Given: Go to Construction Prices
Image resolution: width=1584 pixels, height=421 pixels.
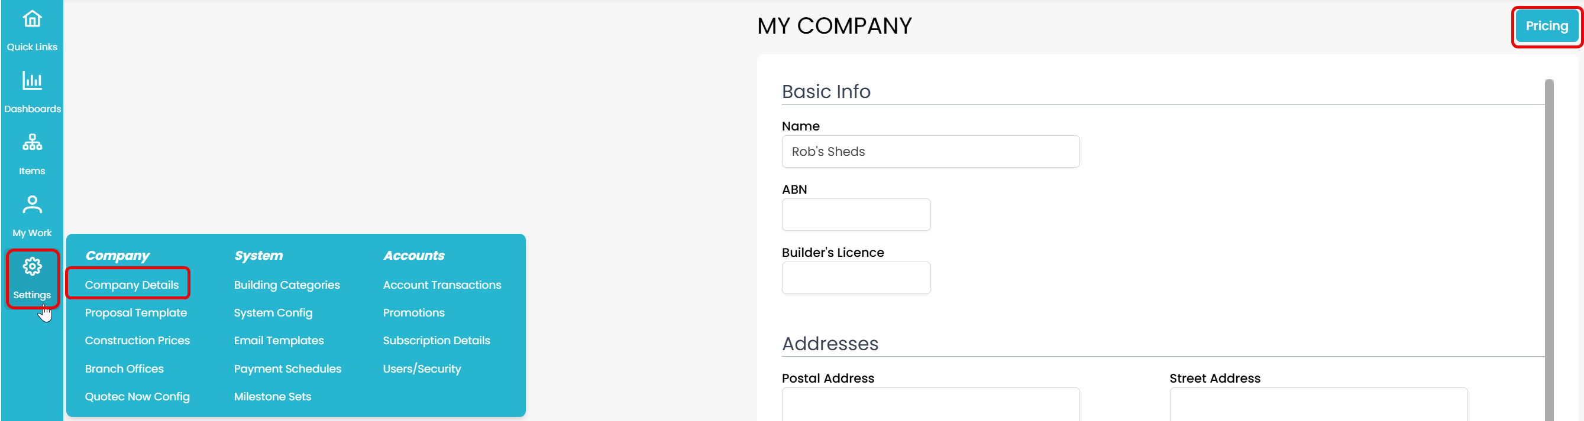Looking at the screenshot, I should 137,341.
